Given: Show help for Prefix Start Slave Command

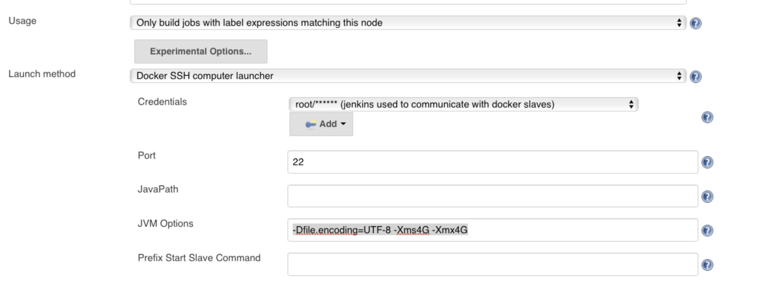Looking at the screenshot, I should click(707, 265).
